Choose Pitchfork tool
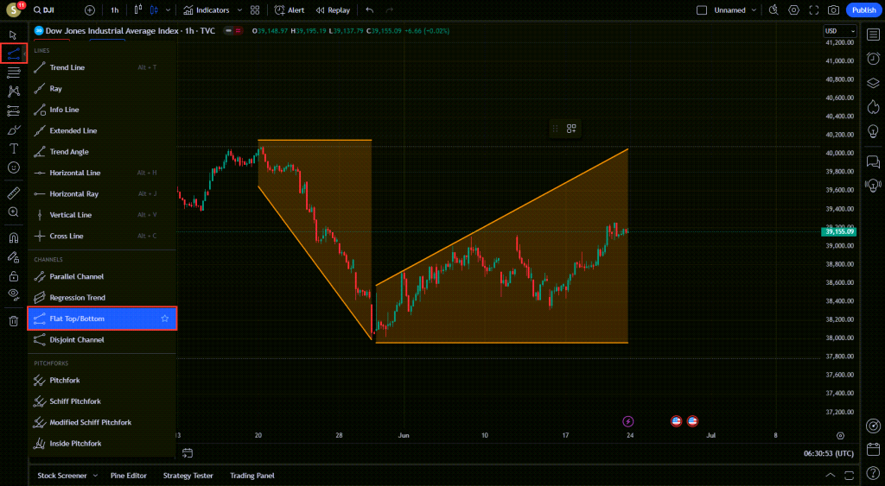 coord(102,381)
